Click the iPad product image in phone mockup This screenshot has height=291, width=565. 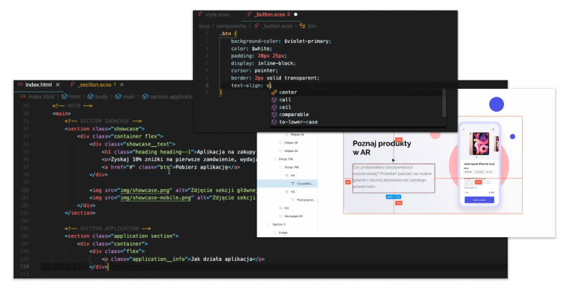point(480,143)
